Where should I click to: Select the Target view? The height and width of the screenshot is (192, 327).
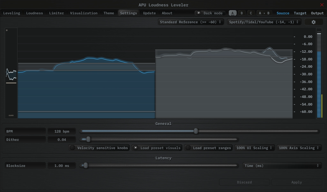tap(300, 13)
